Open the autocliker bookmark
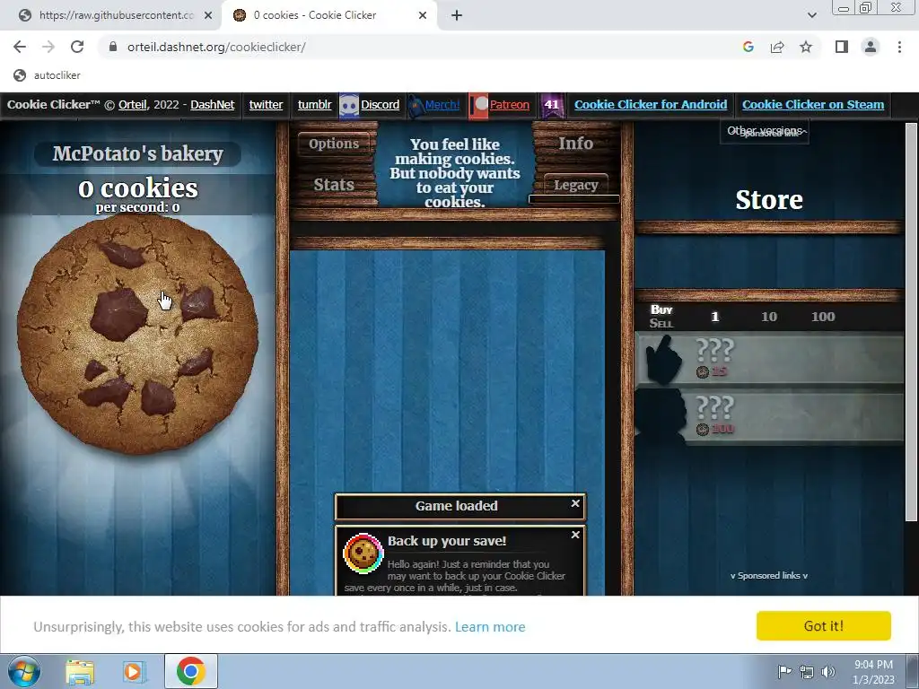Image resolution: width=919 pixels, height=689 pixels. 47,75
